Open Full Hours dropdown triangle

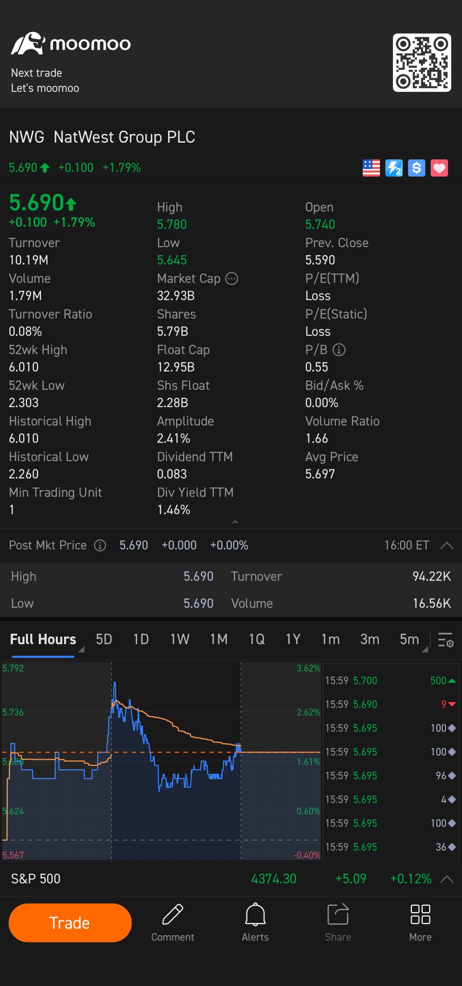(81, 650)
